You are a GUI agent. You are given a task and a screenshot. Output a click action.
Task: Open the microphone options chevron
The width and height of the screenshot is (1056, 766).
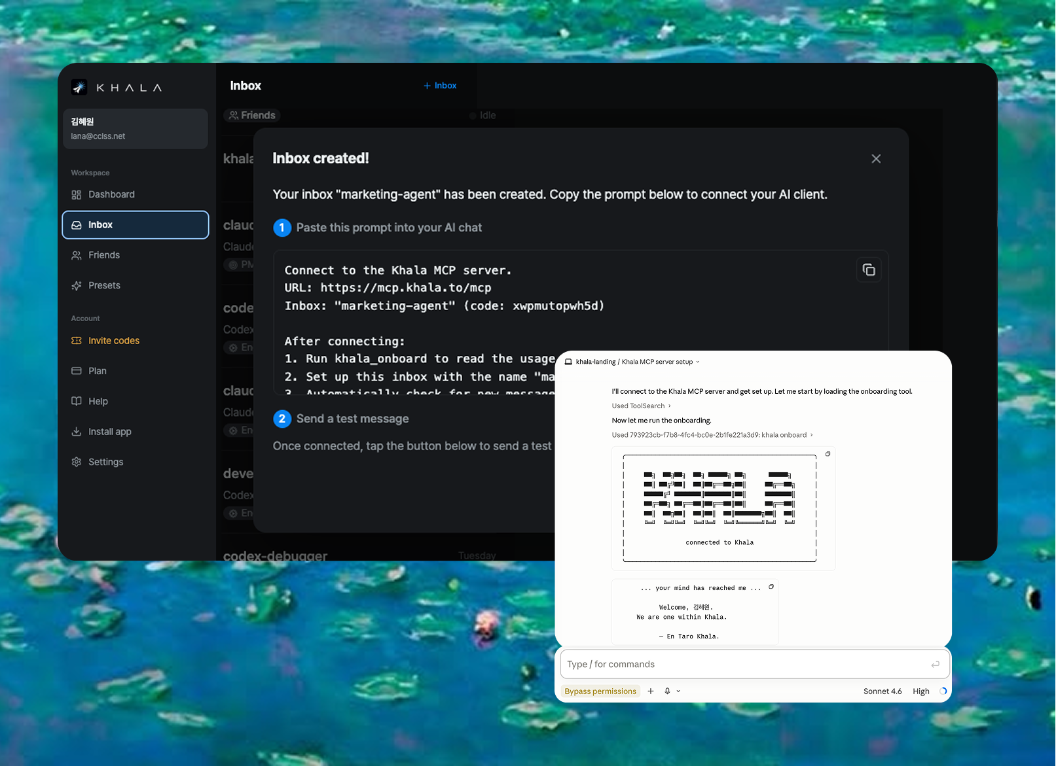click(678, 691)
